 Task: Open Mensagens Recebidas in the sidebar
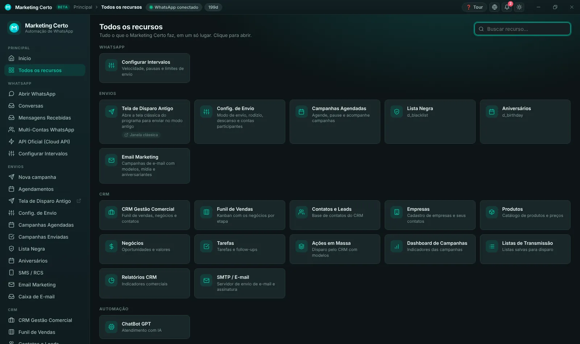point(45,118)
